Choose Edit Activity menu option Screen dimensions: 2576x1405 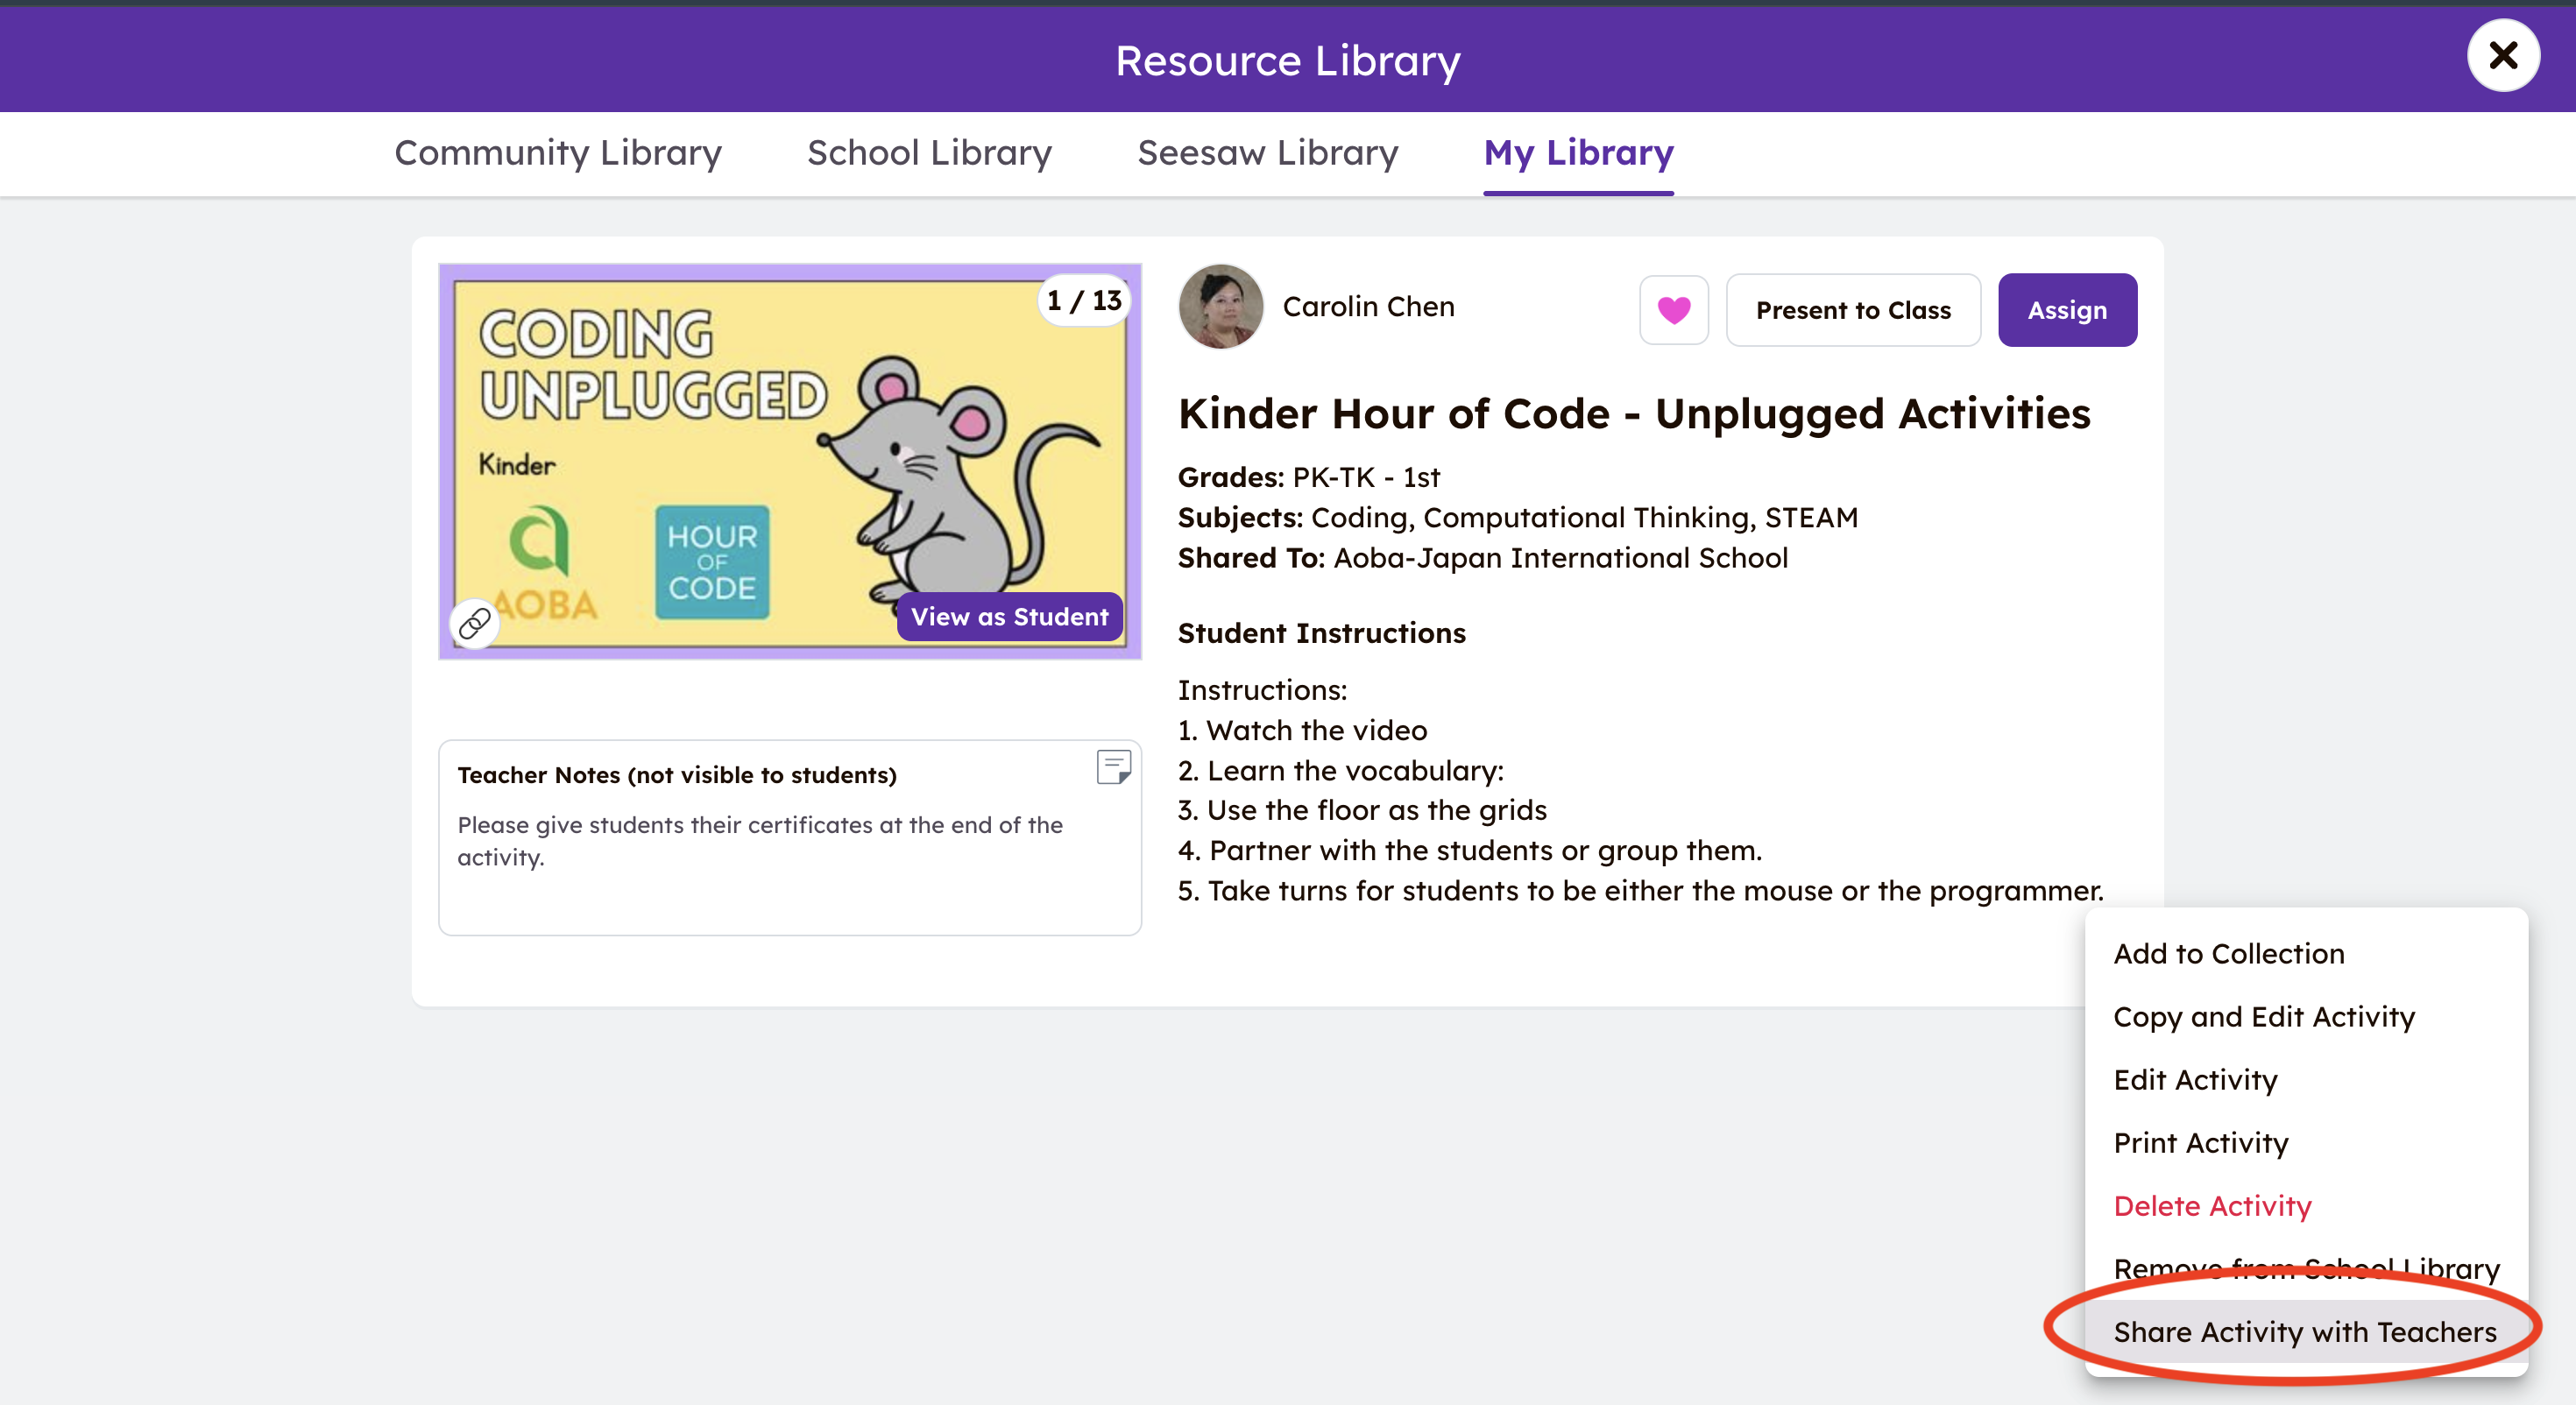coord(2195,1080)
